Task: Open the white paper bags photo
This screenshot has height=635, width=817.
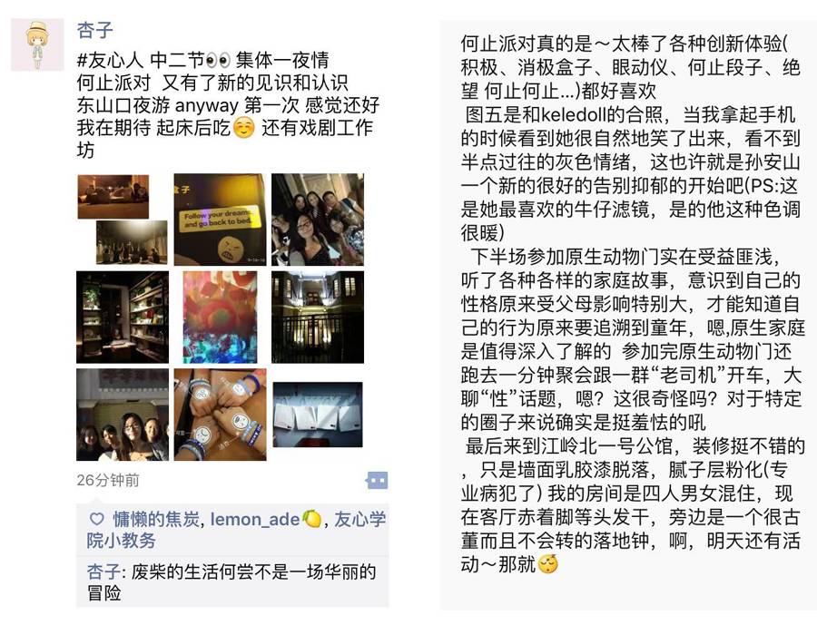Action: pos(318,415)
